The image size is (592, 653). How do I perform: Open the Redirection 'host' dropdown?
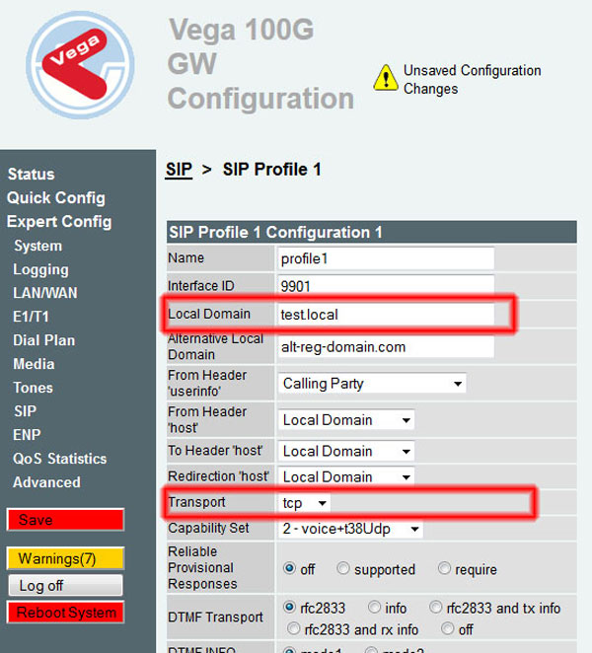pyautogui.click(x=346, y=476)
